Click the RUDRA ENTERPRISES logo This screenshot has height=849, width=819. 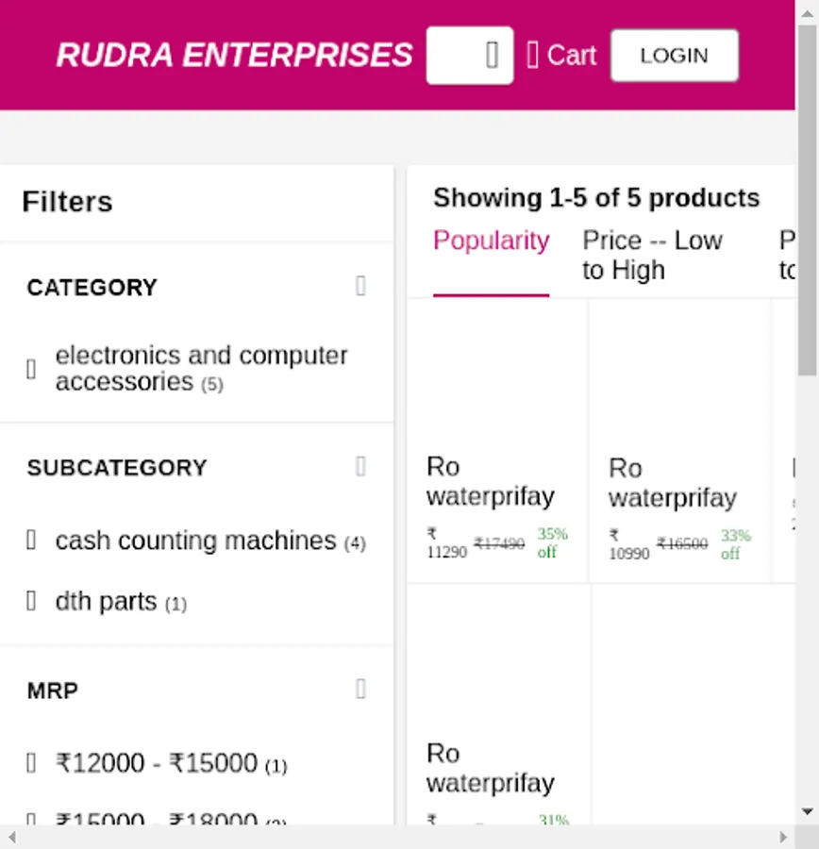tap(234, 56)
